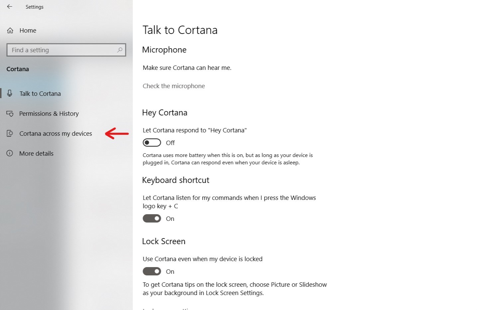The width and height of the screenshot is (477, 310).
Task: Click the back arrow icon
Action: (x=10, y=7)
